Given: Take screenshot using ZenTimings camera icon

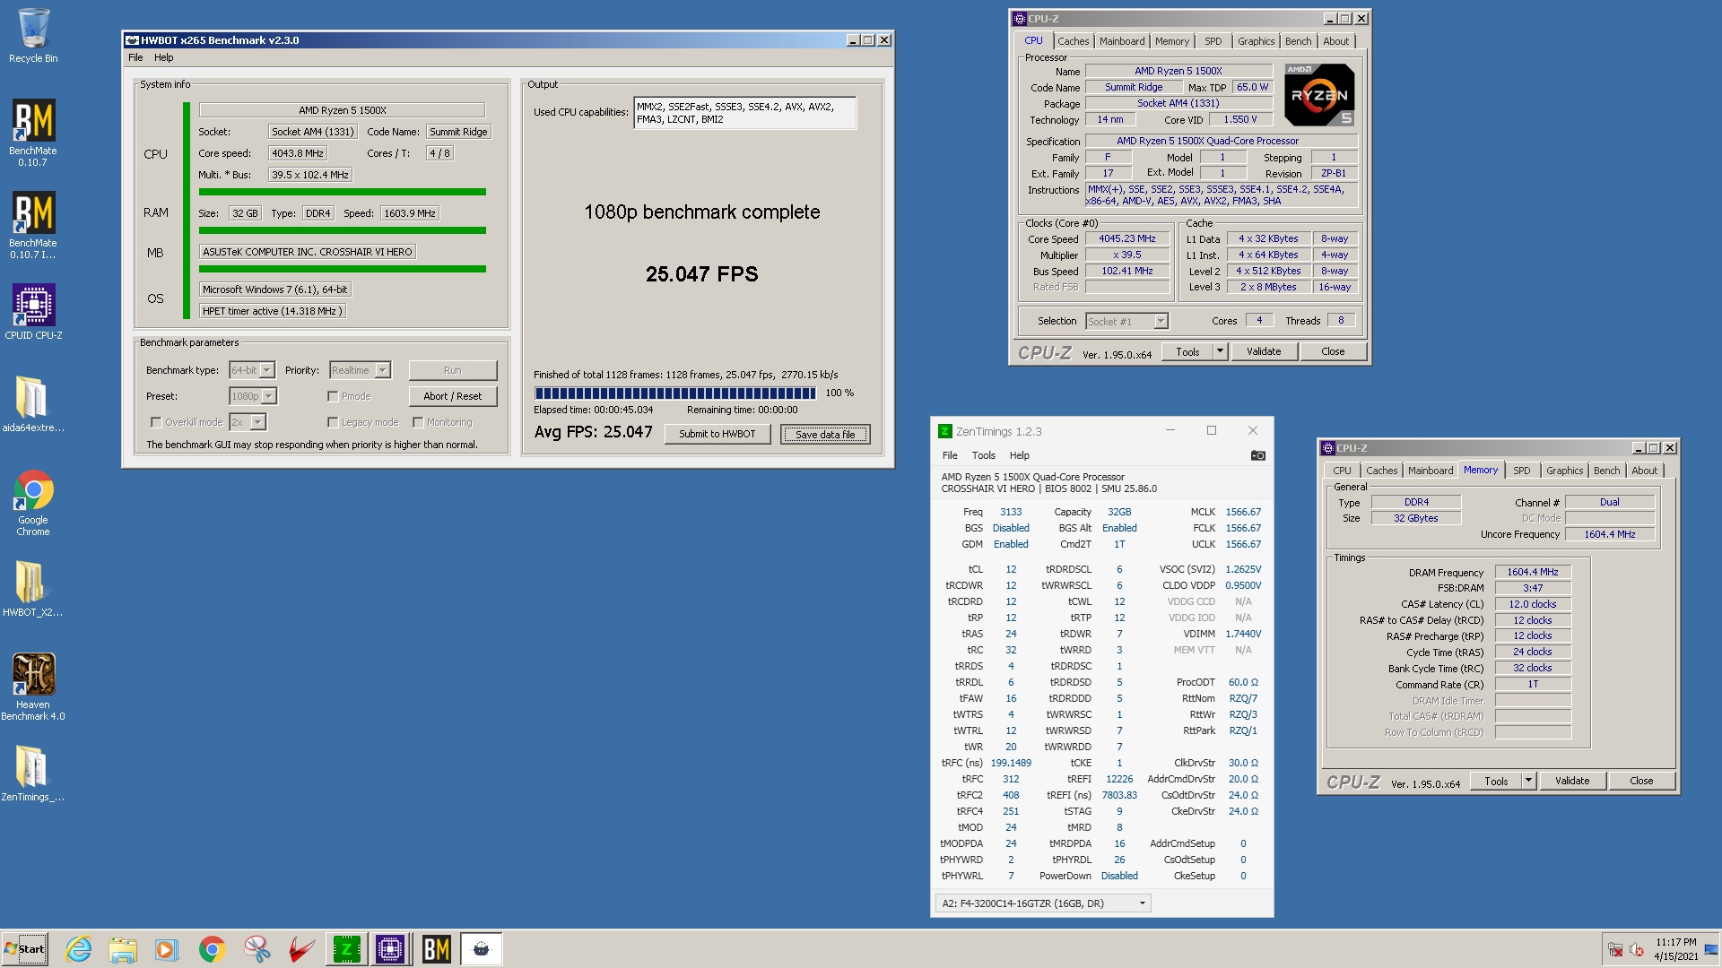Looking at the screenshot, I should click(1257, 455).
